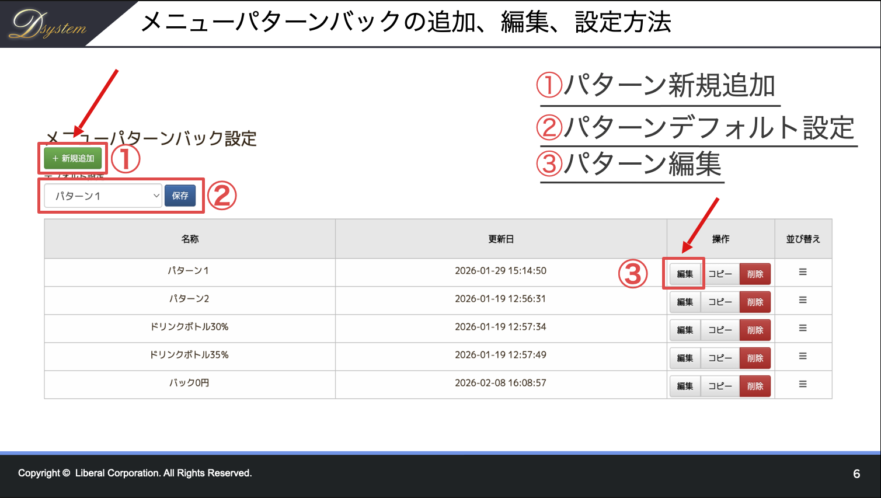Open the パターン1 default setting dropdown

pyautogui.click(x=103, y=196)
